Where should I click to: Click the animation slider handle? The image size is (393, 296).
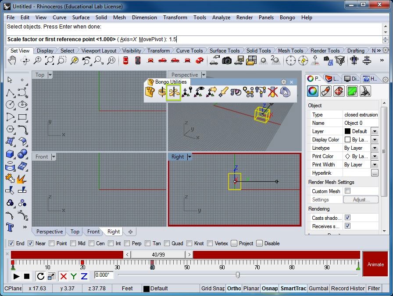point(238,275)
